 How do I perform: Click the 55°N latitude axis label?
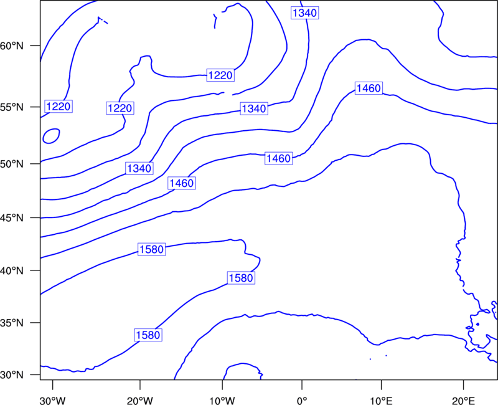click(x=12, y=107)
